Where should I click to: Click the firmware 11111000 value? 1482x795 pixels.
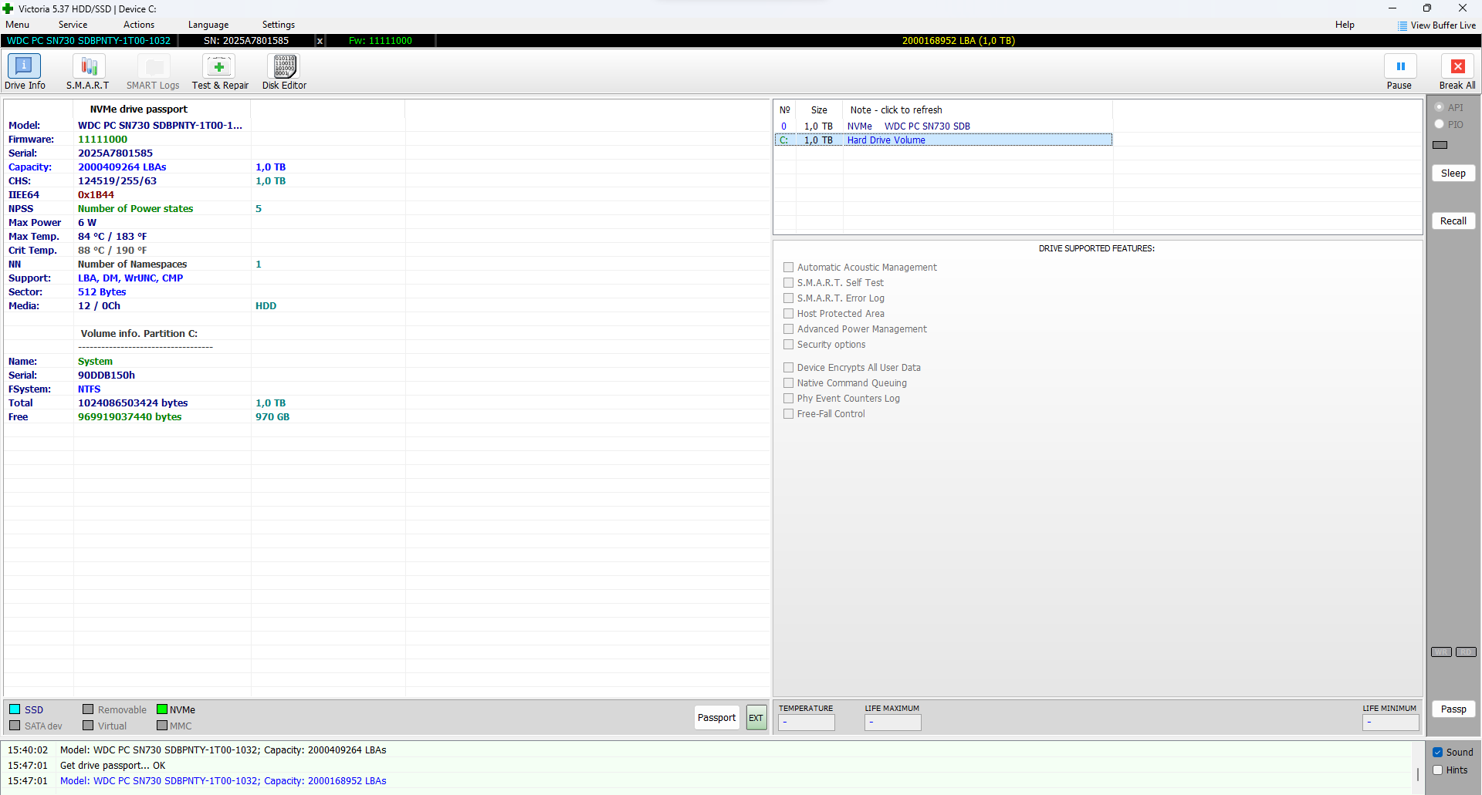coord(103,140)
